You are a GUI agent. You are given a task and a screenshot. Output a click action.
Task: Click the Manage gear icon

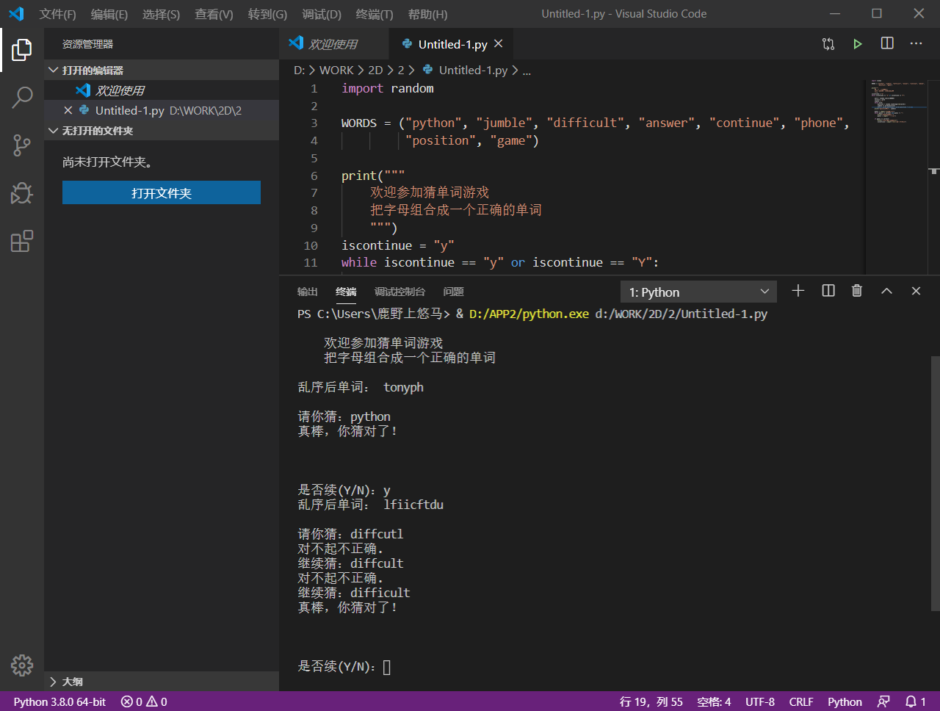point(22,665)
